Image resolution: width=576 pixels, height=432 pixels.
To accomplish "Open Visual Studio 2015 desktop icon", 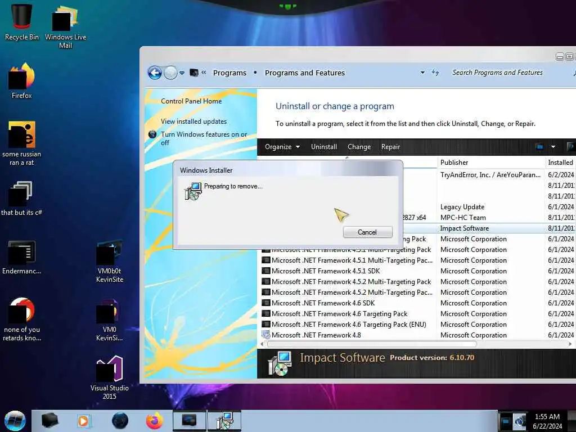I will [110, 377].
